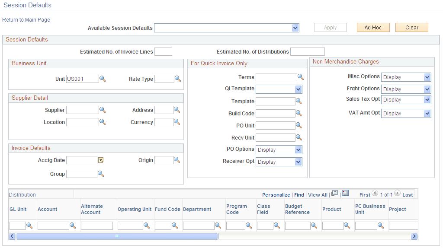Click Personalize link in Distribution grid
Image resolution: width=443 pixels, height=248 pixels.
tap(276, 195)
